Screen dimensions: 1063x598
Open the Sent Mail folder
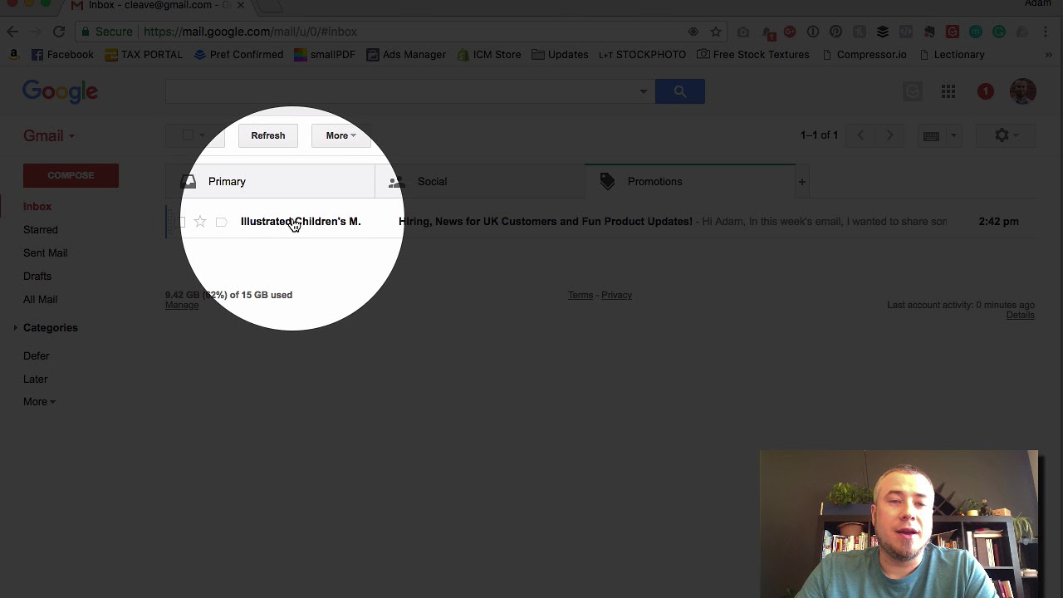click(x=46, y=253)
